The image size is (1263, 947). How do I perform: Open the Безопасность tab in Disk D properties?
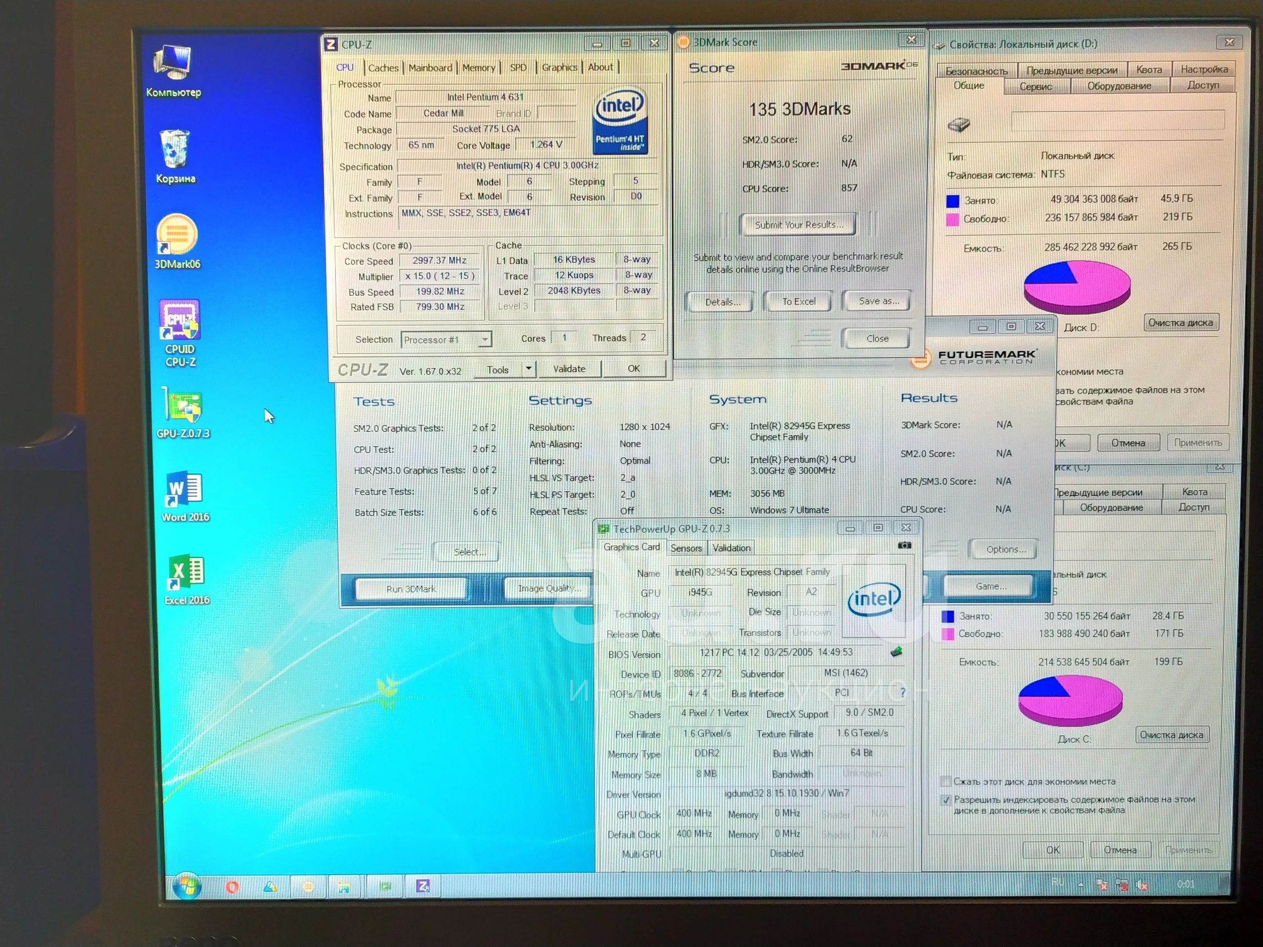pos(977,71)
